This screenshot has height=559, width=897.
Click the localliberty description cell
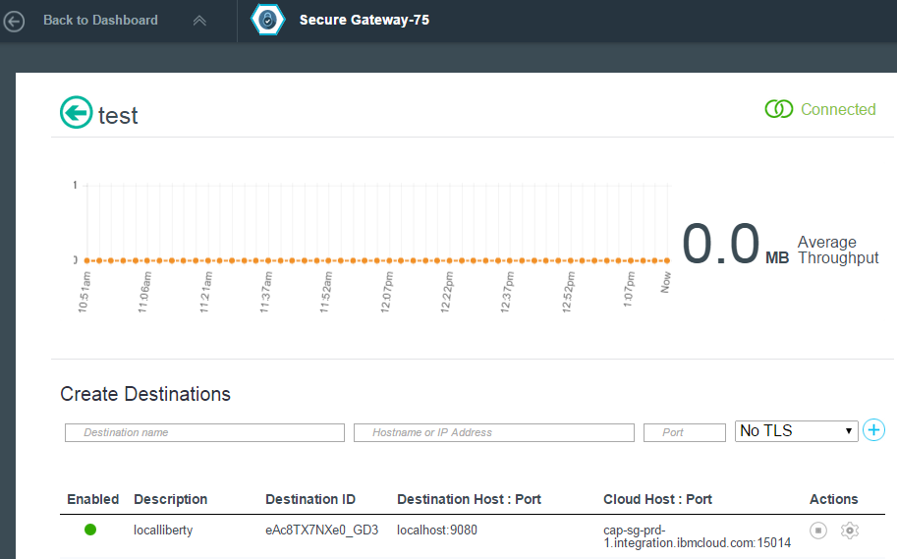[x=163, y=531]
